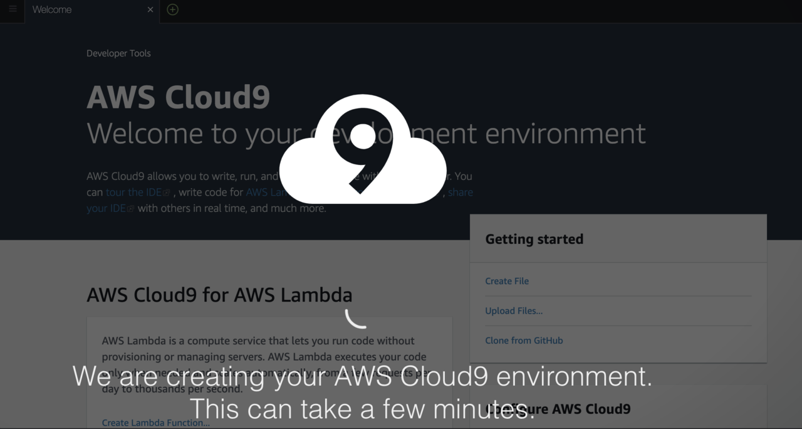Click Create File under Getting started

[507, 281]
